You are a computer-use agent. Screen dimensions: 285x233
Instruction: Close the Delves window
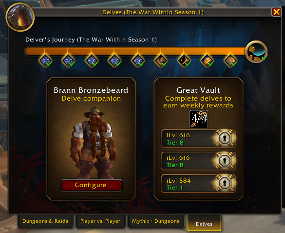click(276, 12)
